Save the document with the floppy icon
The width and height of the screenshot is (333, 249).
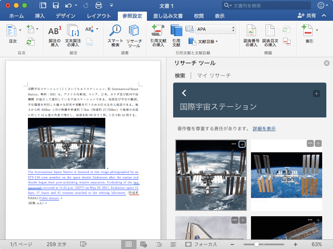[x=56, y=5]
